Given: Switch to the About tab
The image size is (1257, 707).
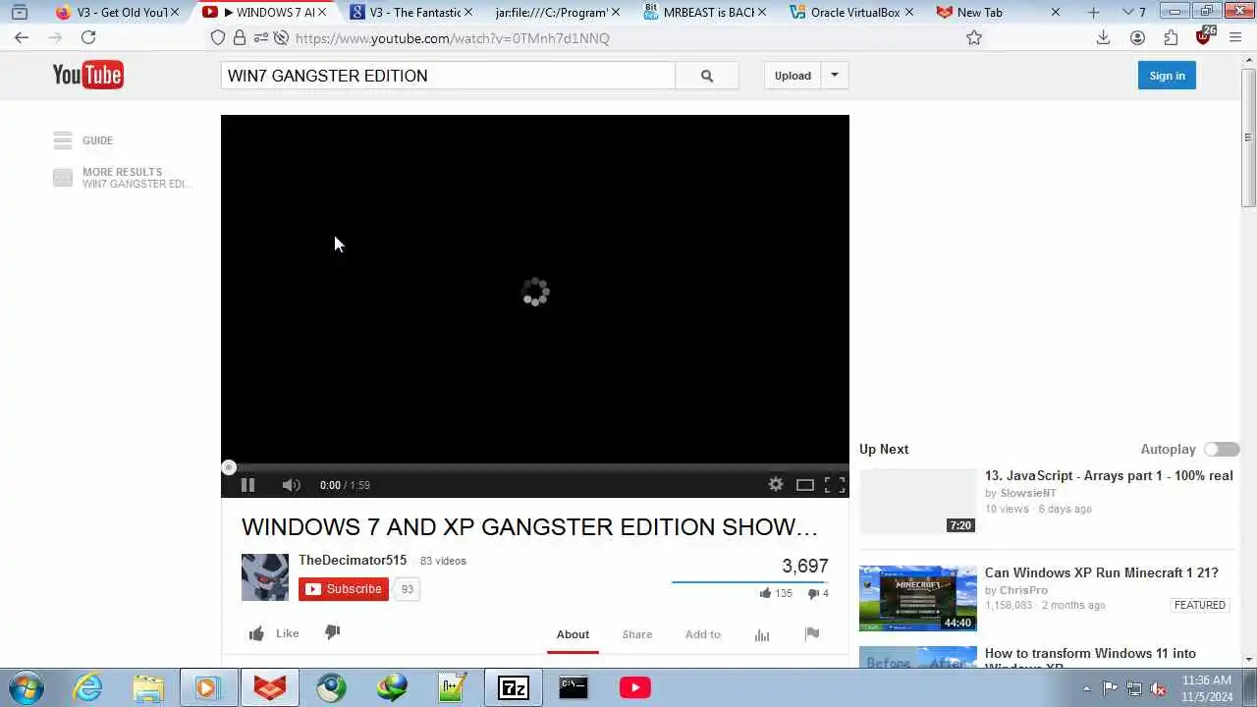Looking at the screenshot, I should 573,634.
